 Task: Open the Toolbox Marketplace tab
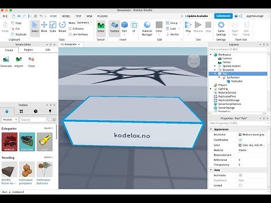(x=7, y=111)
